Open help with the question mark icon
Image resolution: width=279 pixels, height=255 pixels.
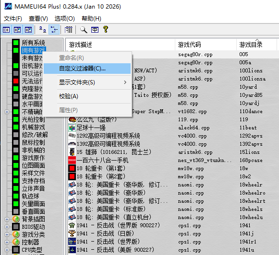click(106, 30)
